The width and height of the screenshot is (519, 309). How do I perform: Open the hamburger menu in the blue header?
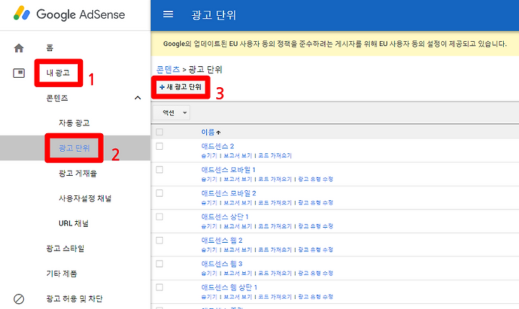[x=168, y=14]
